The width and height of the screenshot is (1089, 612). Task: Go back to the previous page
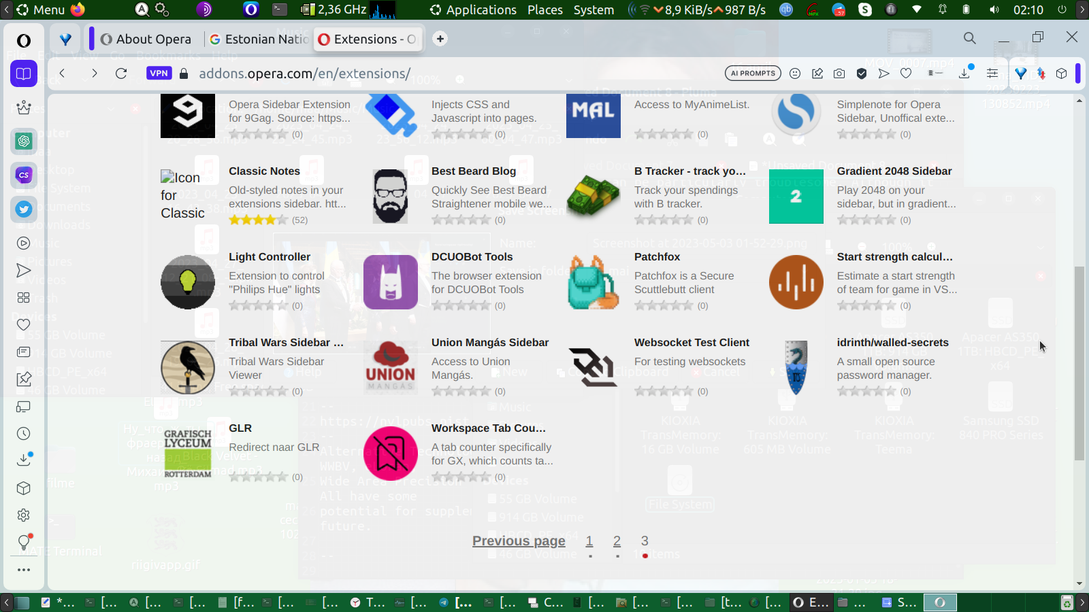[62, 73]
